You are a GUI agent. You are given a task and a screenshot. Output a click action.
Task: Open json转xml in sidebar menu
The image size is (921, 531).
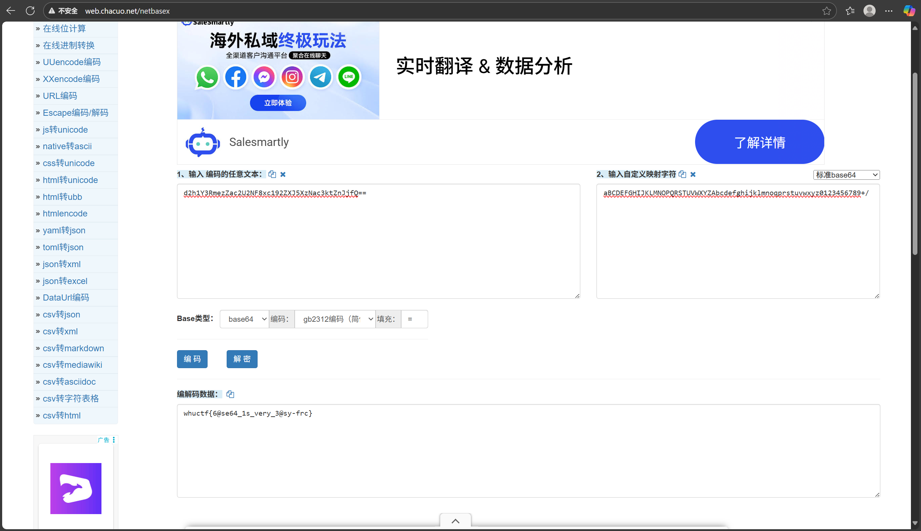62,264
